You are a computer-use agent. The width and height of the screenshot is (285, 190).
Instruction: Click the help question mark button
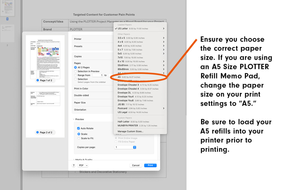pyautogui.click(x=73, y=166)
